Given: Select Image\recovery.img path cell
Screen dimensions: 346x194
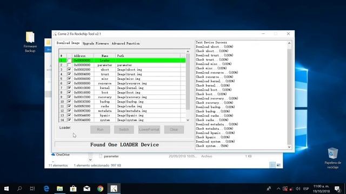Looking at the screenshot, I should pos(148,97).
